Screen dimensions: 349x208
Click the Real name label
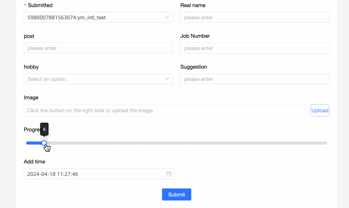coord(193,6)
